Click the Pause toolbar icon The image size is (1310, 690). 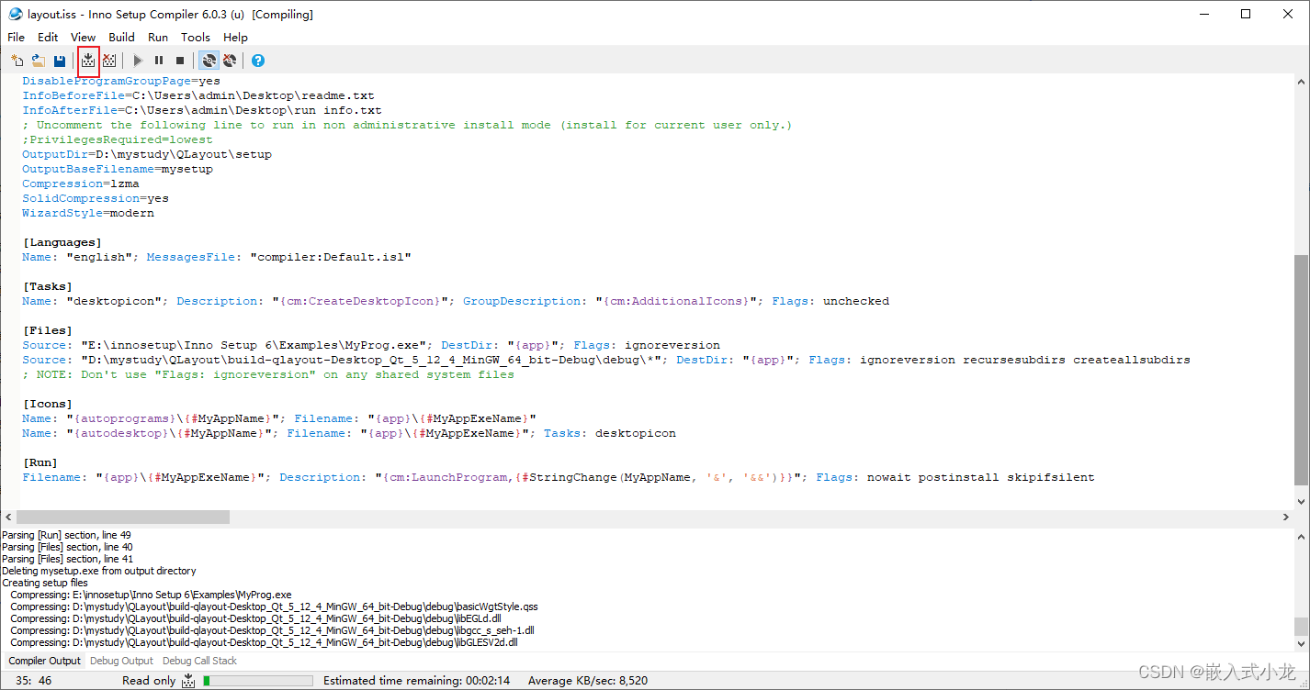point(159,61)
